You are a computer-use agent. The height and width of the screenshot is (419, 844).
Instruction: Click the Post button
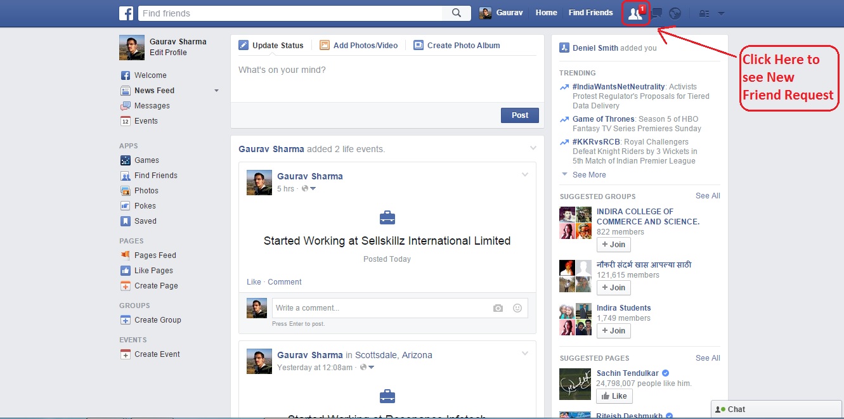point(520,115)
